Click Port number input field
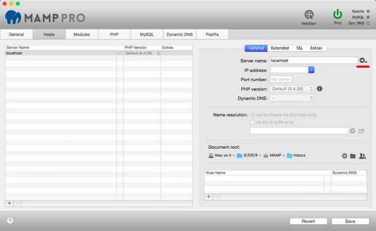The image size is (376, 231). 281,79
